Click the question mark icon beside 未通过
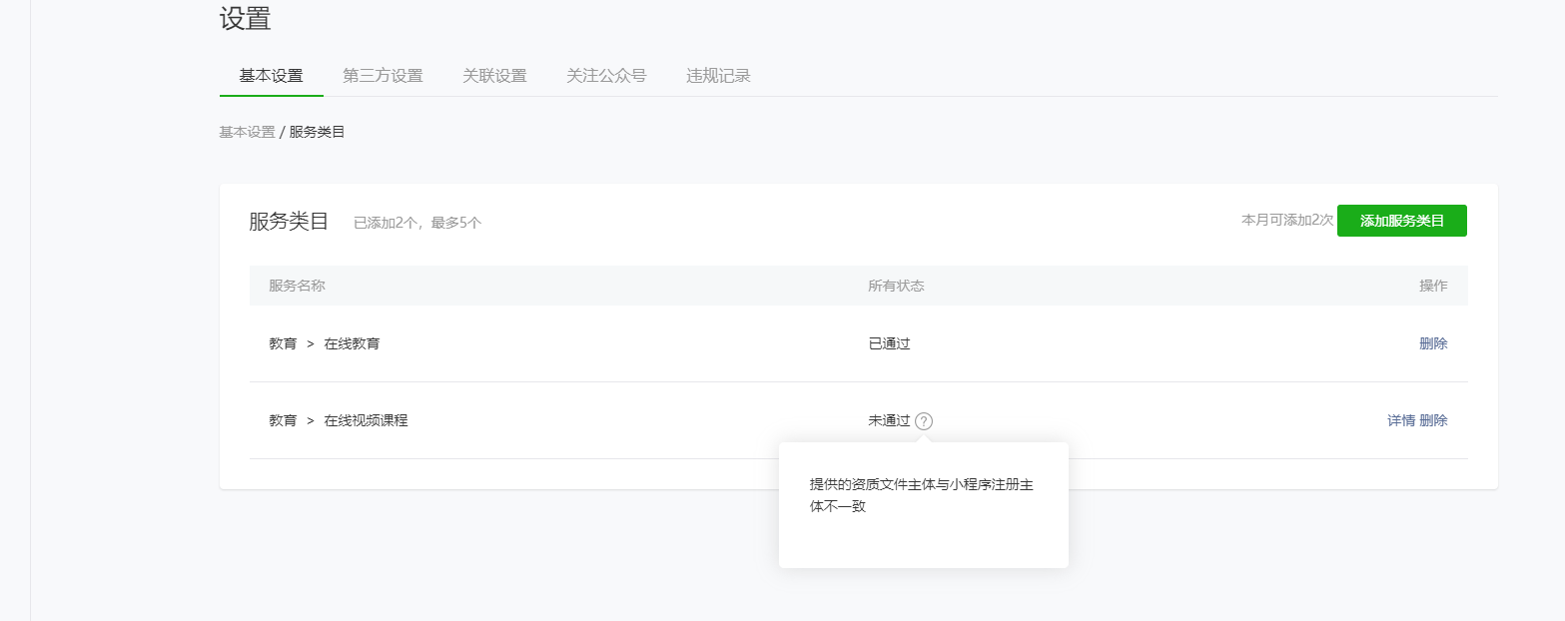1565x621 pixels. tap(924, 421)
